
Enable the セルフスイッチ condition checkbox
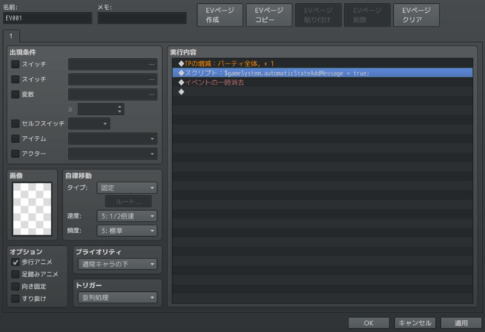point(15,123)
